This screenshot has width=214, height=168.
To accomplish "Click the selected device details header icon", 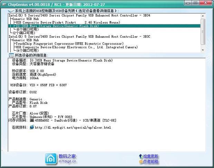I will (x=11, y=55).
